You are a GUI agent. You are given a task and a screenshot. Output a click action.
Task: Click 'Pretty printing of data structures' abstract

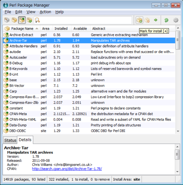point(116,125)
